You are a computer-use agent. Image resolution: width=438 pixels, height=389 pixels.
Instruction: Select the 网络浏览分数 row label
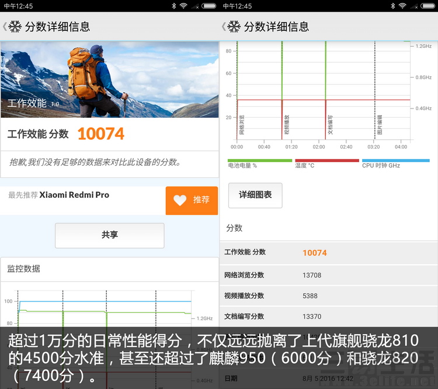point(244,275)
